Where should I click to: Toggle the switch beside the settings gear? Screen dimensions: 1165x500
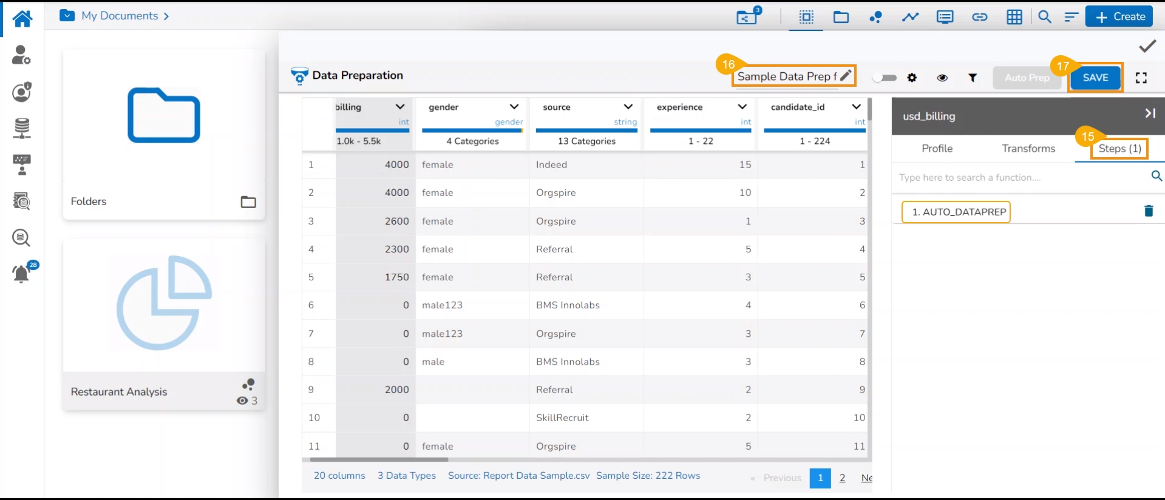tap(885, 78)
